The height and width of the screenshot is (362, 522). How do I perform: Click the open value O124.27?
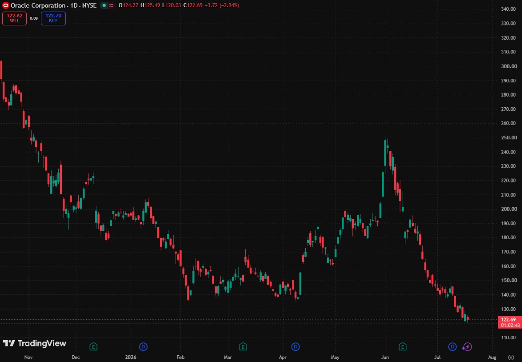(x=128, y=5)
